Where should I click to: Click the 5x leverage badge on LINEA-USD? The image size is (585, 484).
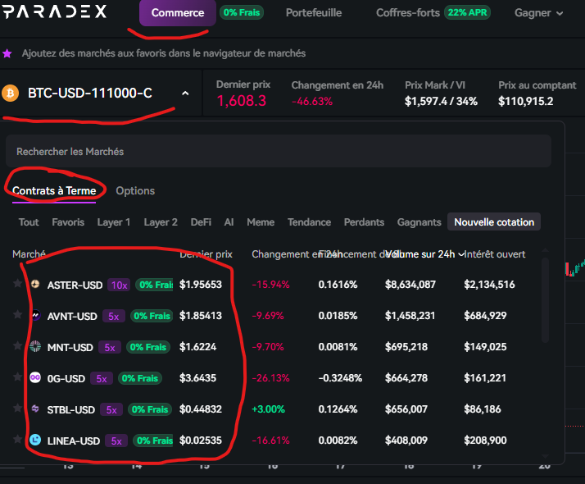[116, 441]
